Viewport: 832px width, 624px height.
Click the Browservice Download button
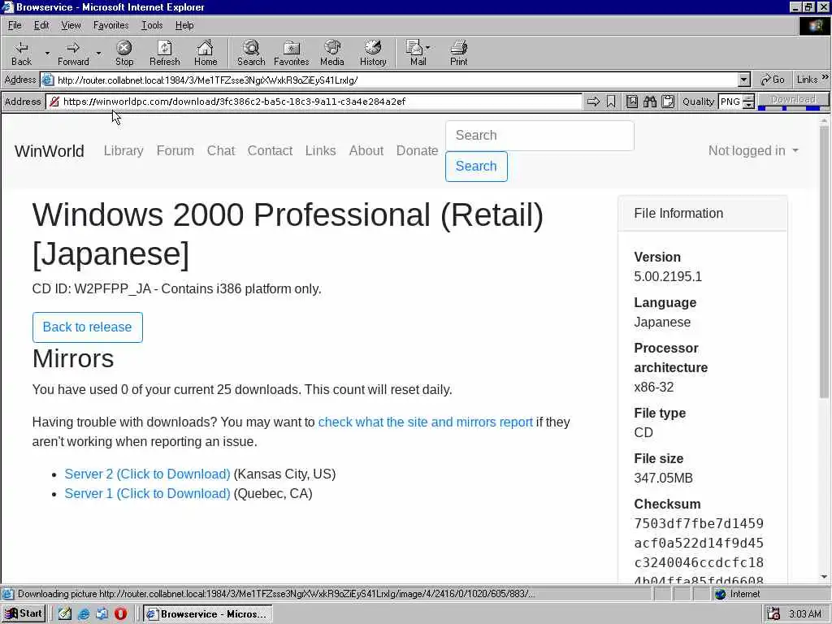tap(793, 100)
